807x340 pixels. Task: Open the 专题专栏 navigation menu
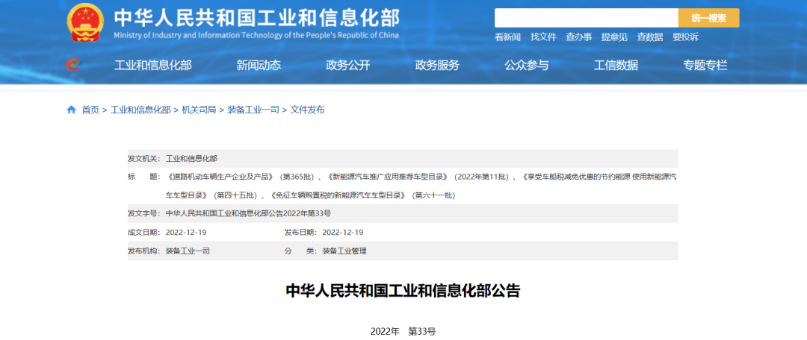click(705, 65)
